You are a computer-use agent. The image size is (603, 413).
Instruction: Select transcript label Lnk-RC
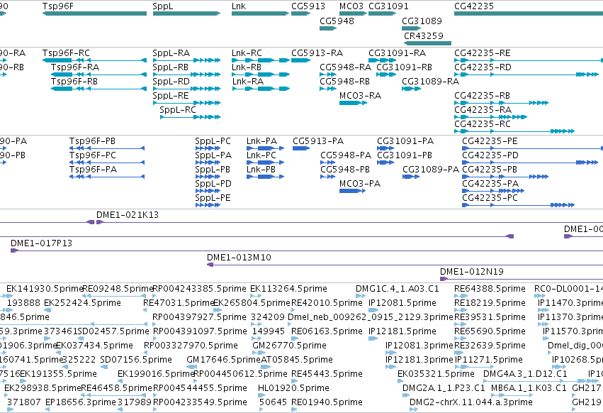pyautogui.click(x=247, y=53)
